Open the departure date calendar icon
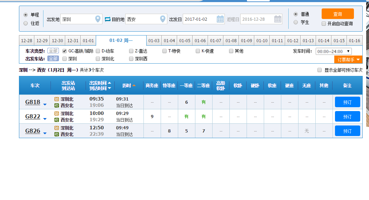Image resolution: width=369 pixels, height=200 pixels. point(220,19)
